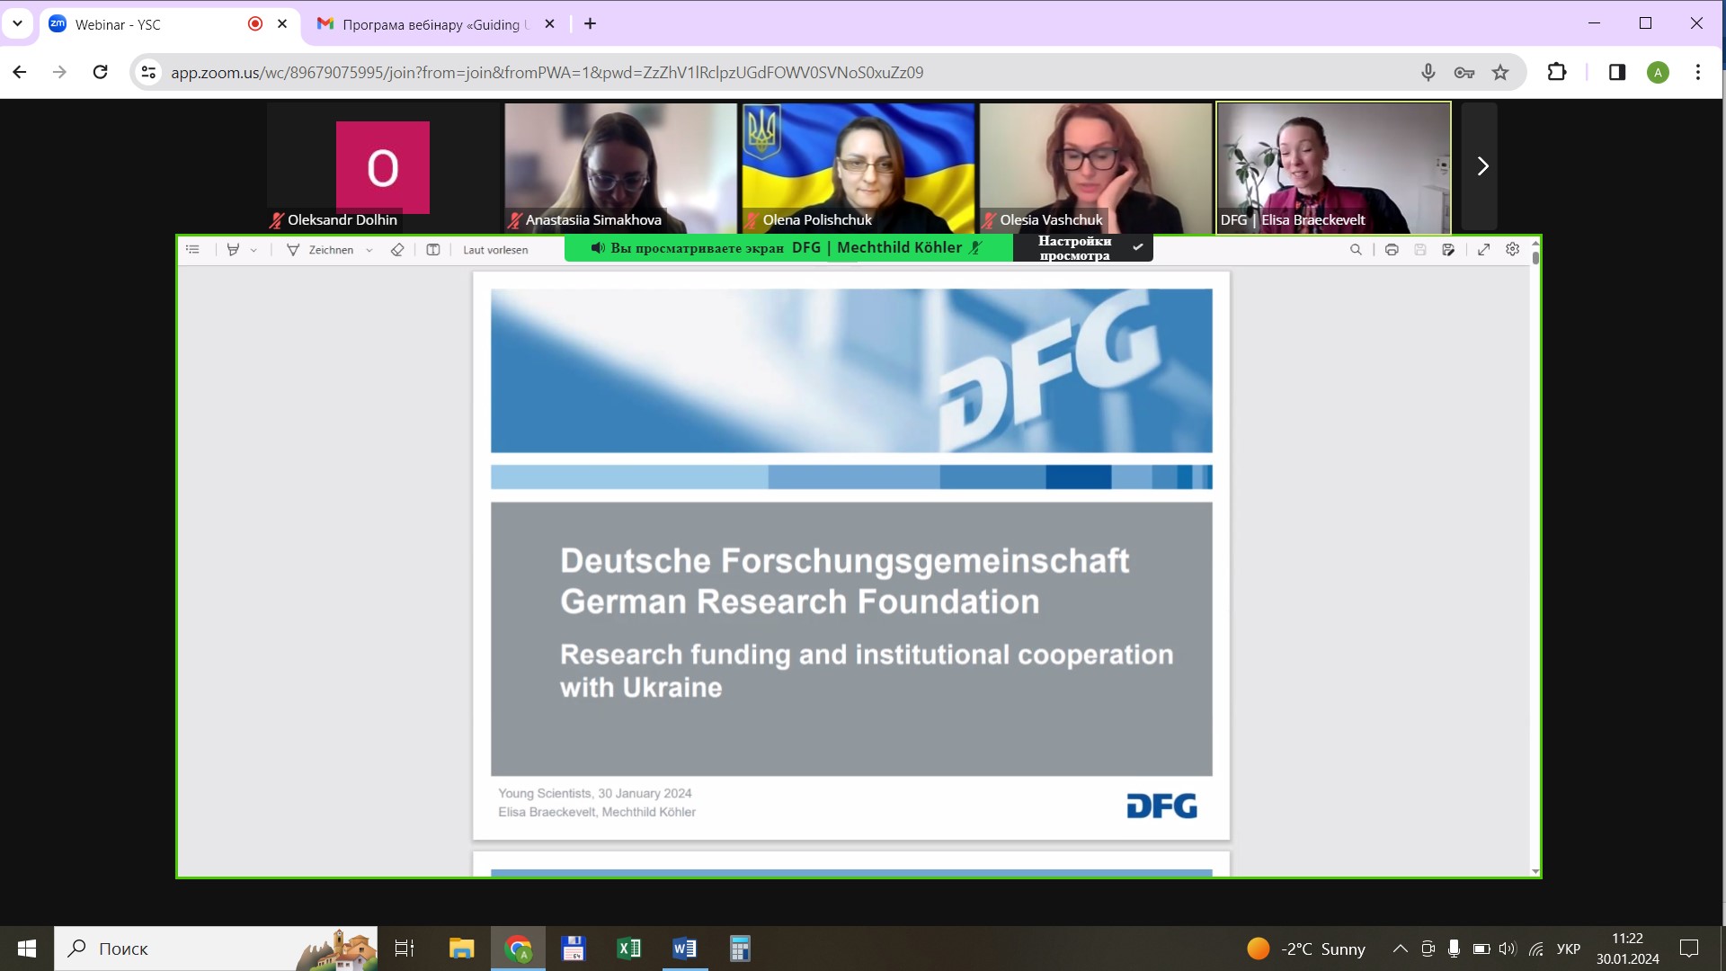Click the Chrome taskbar icon

(518, 949)
